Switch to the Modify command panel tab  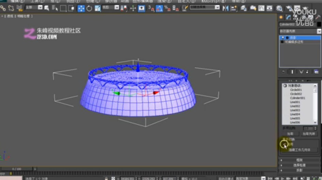[x=288, y=17]
